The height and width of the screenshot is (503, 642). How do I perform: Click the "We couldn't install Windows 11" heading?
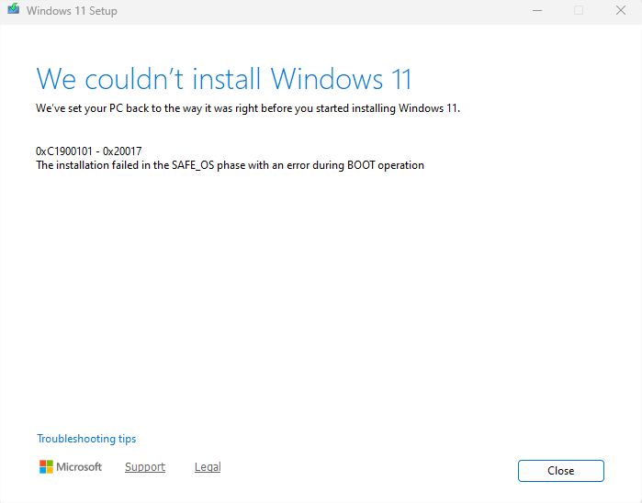click(223, 79)
